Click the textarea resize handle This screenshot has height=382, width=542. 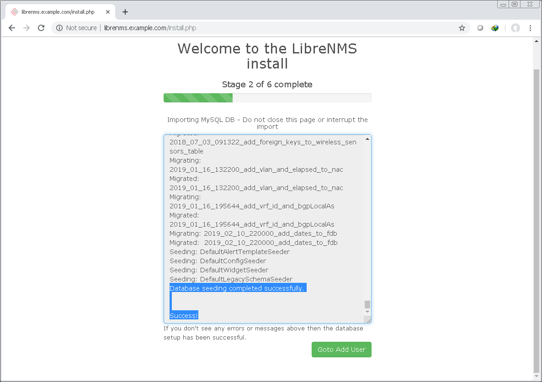click(x=368, y=320)
